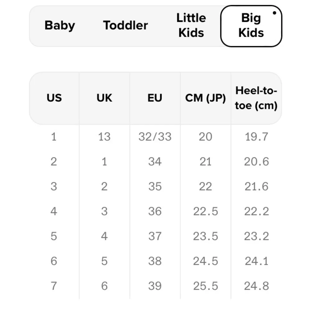
Task: Select the EU size 37 cell
Action: pyautogui.click(x=155, y=236)
